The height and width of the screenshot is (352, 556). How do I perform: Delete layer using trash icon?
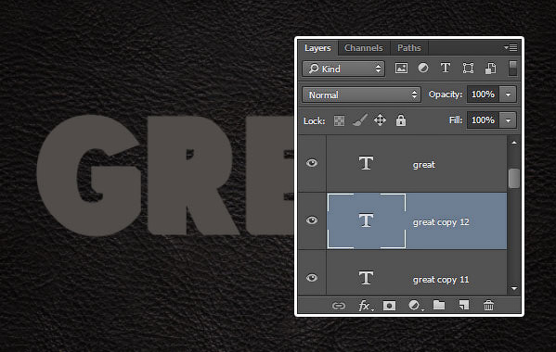coord(488,306)
